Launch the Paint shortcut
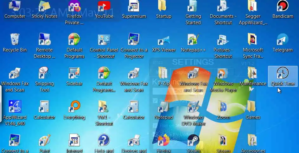Viewport: 299px width, 153px height. point(44,140)
